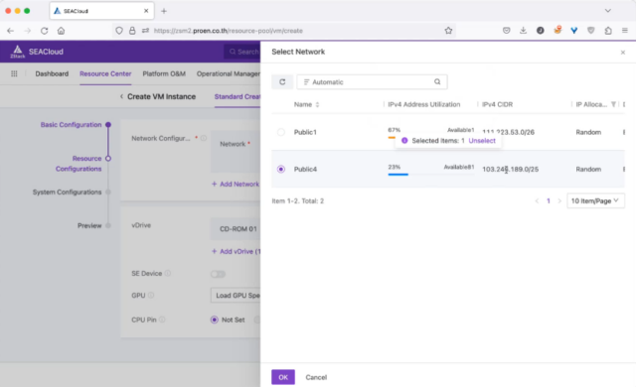The height and width of the screenshot is (387, 636).
Task: Click browser back arrow button
Action: coord(11,31)
